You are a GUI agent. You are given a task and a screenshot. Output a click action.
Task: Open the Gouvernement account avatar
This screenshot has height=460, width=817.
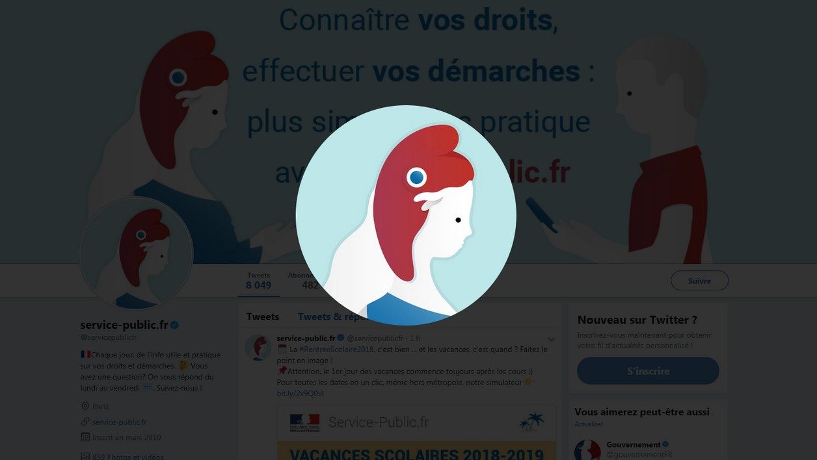point(588,450)
